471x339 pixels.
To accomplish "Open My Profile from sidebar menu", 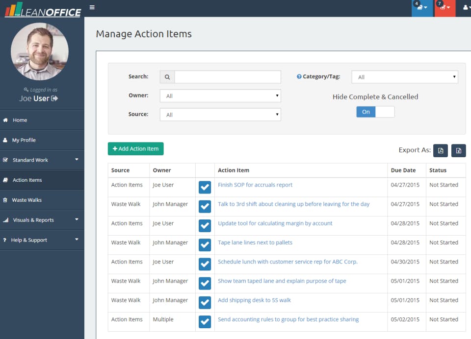I will click(24, 140).
